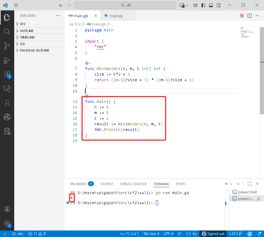Open Explorer Views and More Actions ellipsis
264x237 pixels.
tap(58, 16)
